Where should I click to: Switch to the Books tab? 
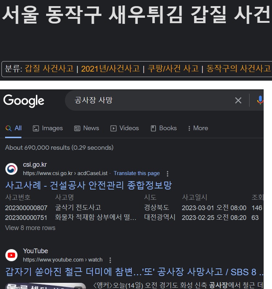164,128
